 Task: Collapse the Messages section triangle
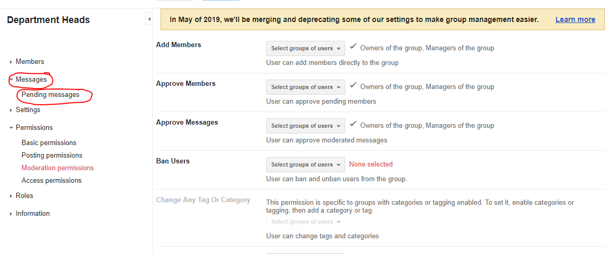coord(11,80)
